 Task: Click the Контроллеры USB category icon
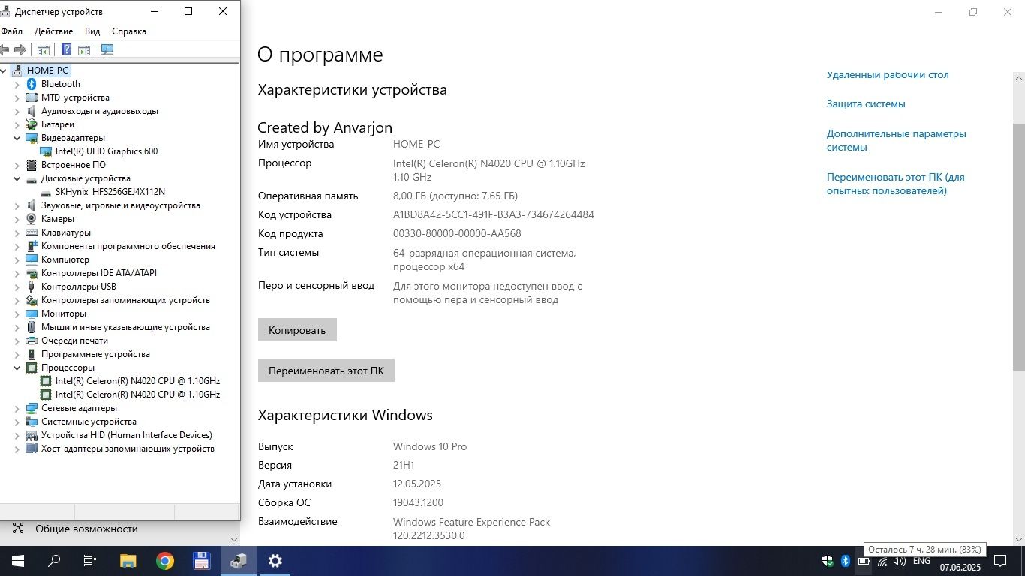(x=32, y=286)
